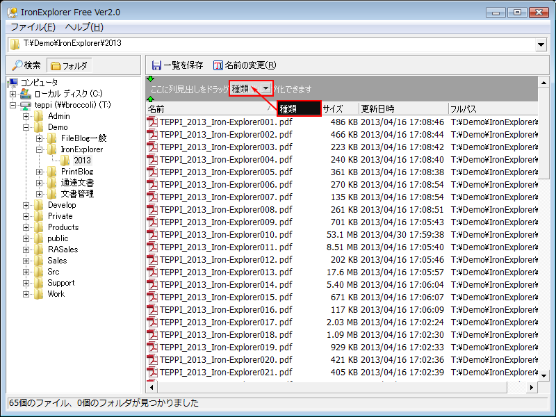Click the 種類 column header
Viewport: 556px width, 417px height.
(x=299, y=109)
